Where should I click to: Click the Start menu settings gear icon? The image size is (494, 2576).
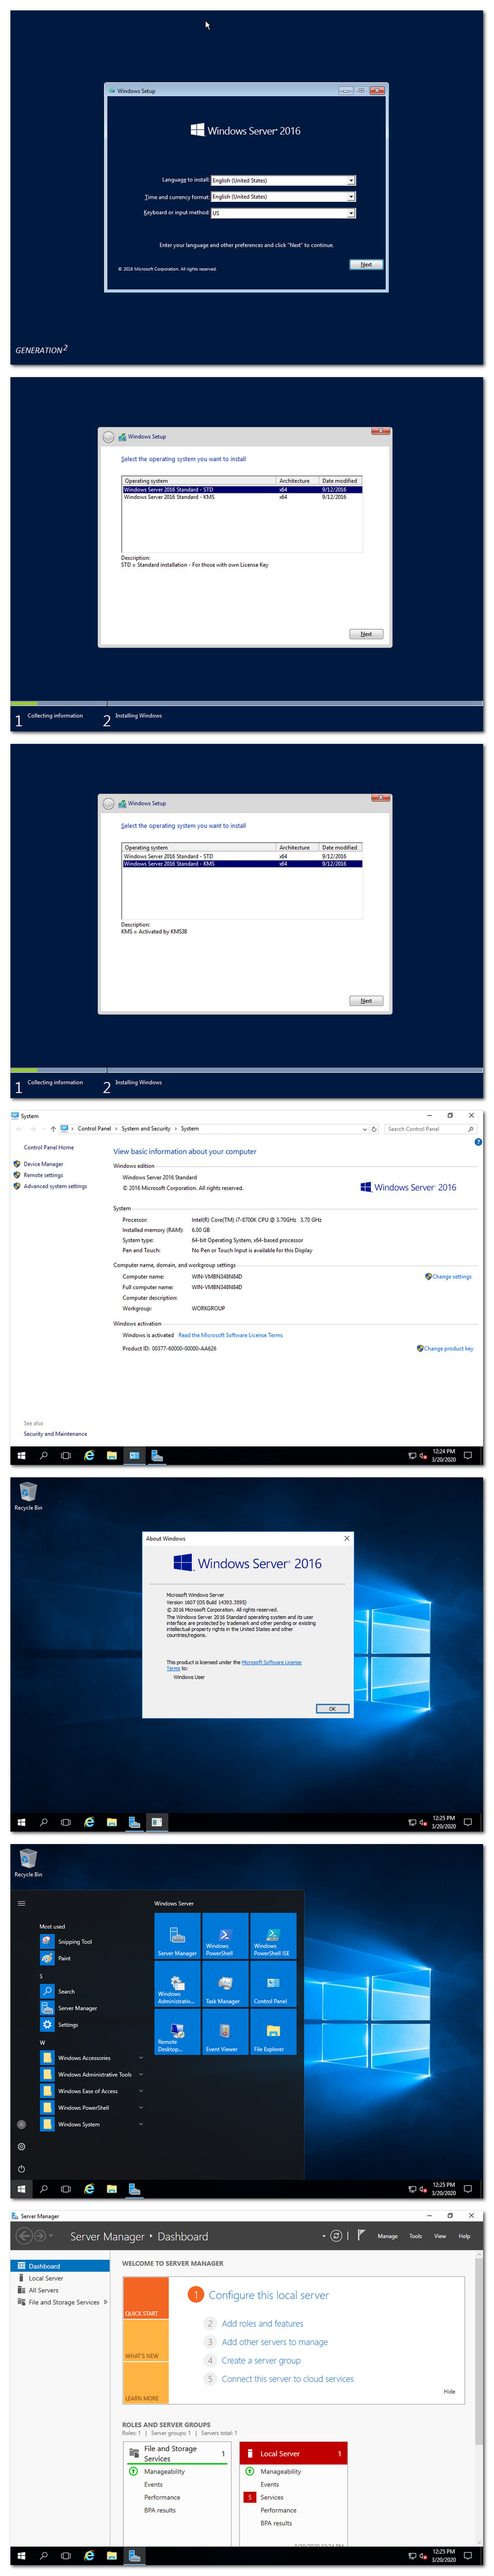coord(21,2146)
